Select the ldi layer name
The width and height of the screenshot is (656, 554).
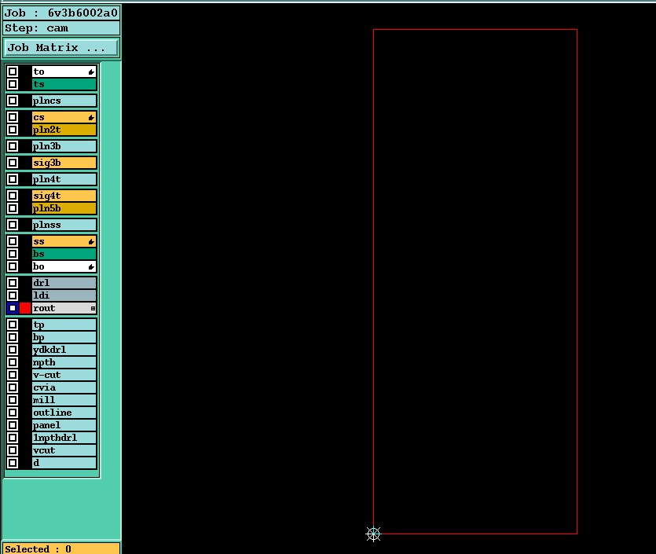coord(64,295)
